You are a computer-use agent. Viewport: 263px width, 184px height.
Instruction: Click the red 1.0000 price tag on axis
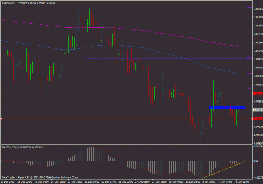point(258,94)
